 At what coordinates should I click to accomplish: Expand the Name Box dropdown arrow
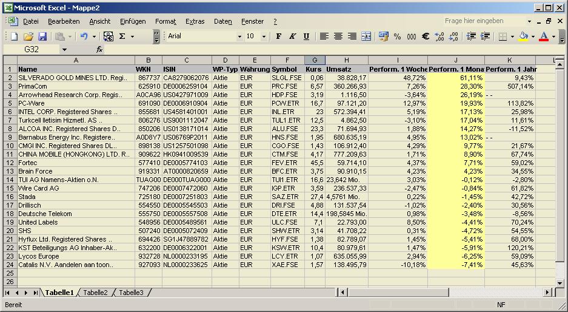click(64, 49)
